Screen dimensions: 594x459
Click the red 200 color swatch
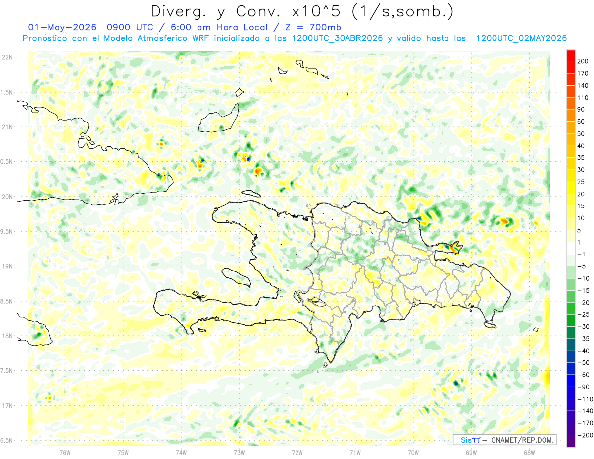571,55
